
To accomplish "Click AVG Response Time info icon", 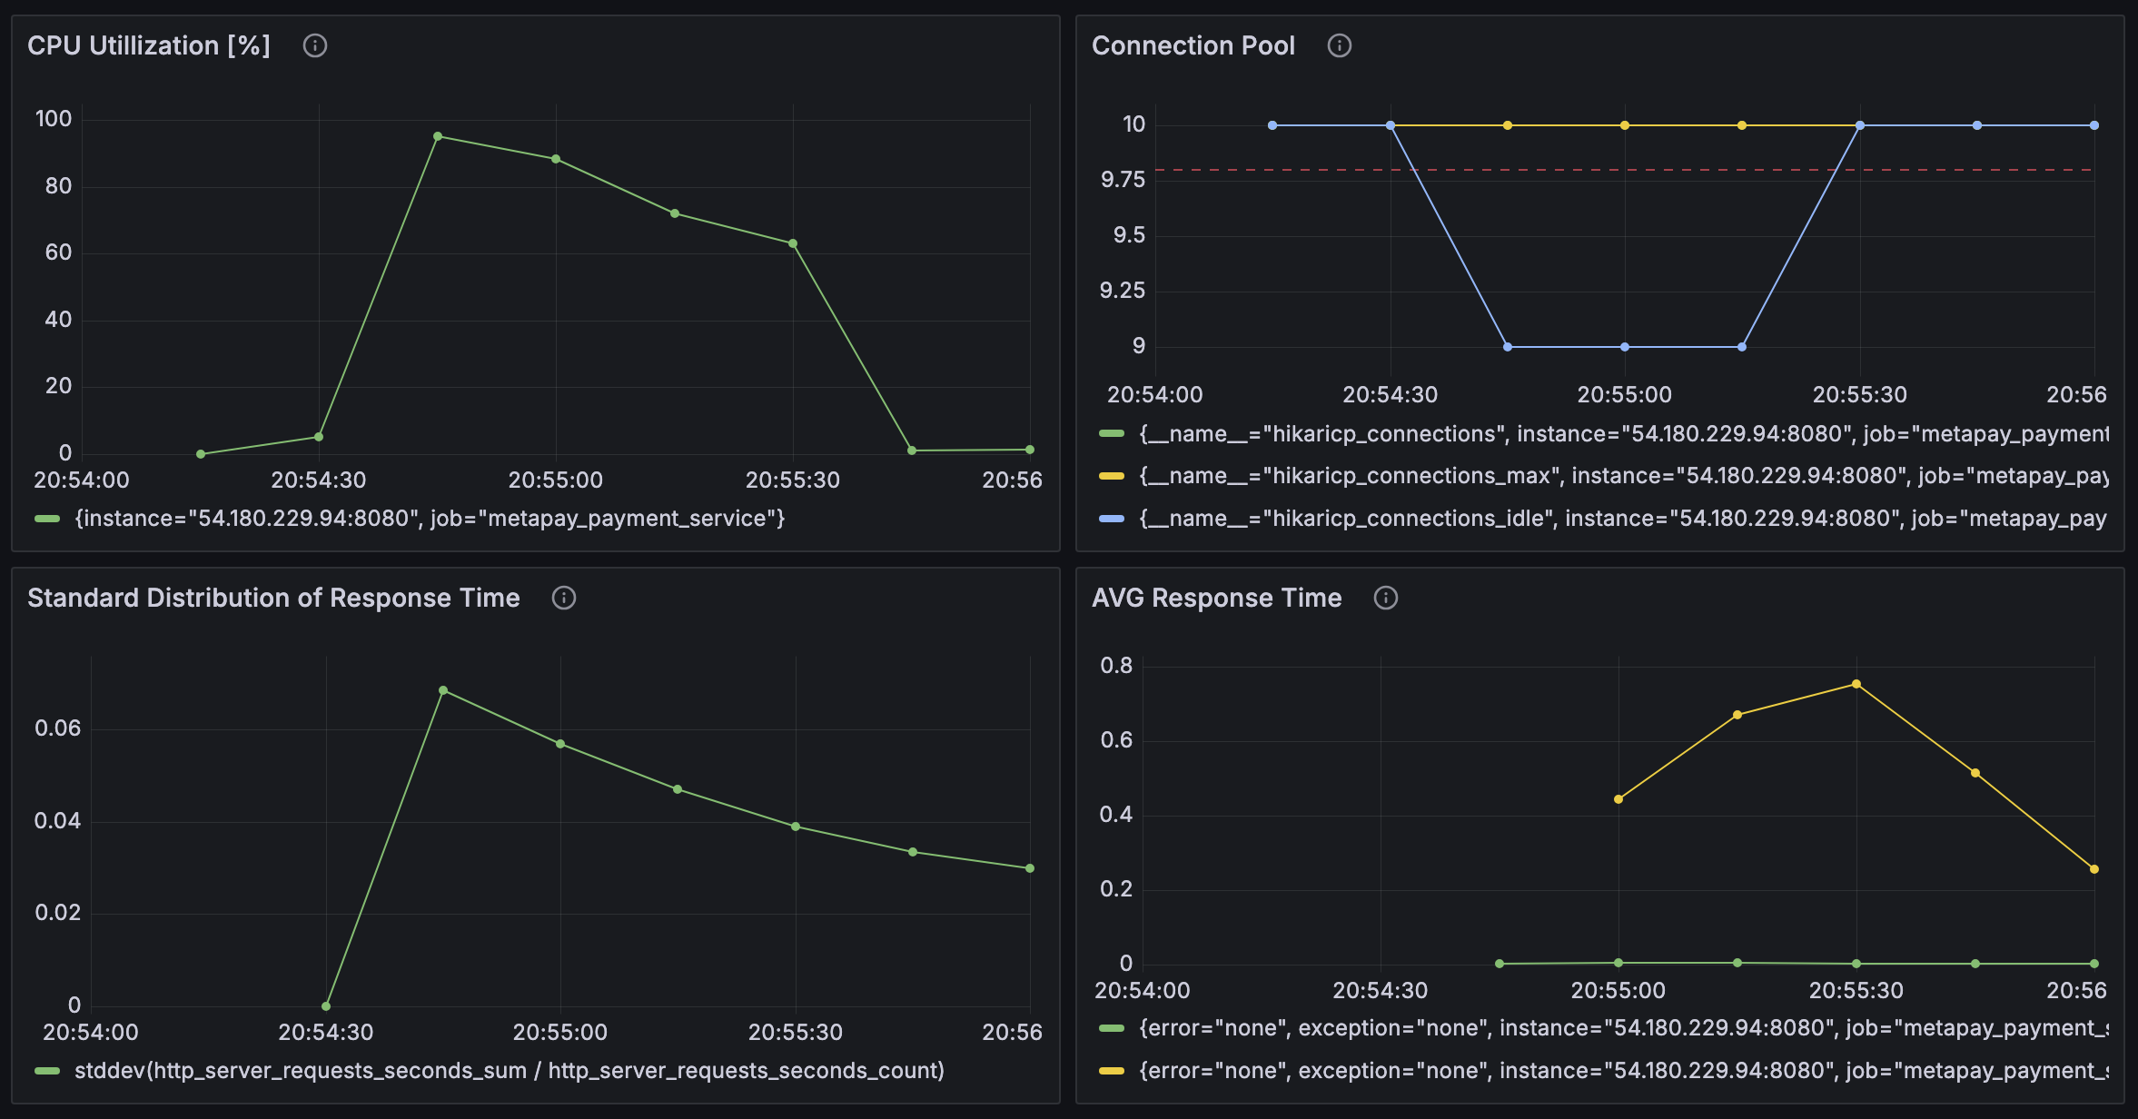I will click(x=1385, y=598).
